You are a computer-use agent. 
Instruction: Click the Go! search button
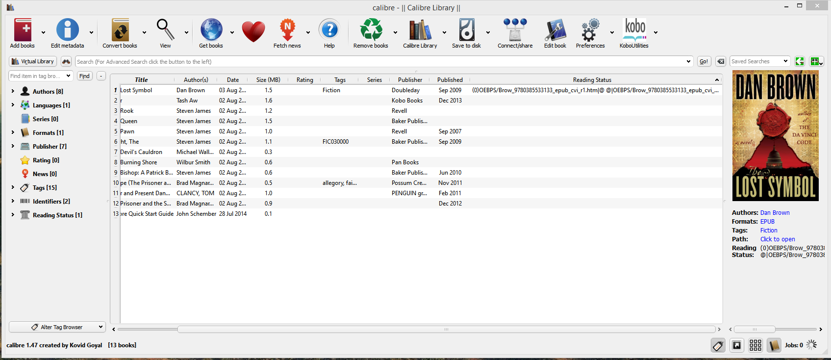tap(704, 61)
